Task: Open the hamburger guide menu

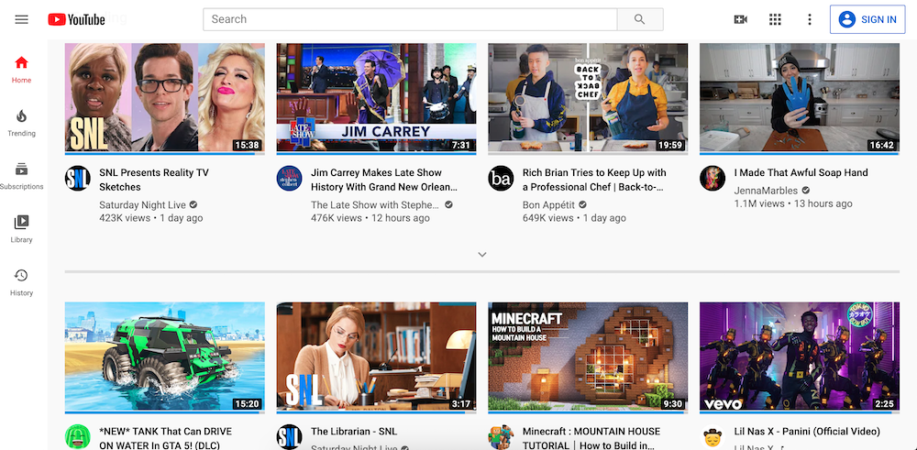Action: 22,19
